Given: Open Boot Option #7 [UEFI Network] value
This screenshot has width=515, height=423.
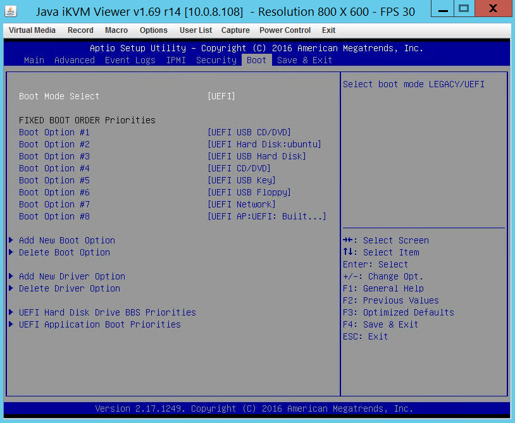Looking at the screenshot, I should coord(242,204).
